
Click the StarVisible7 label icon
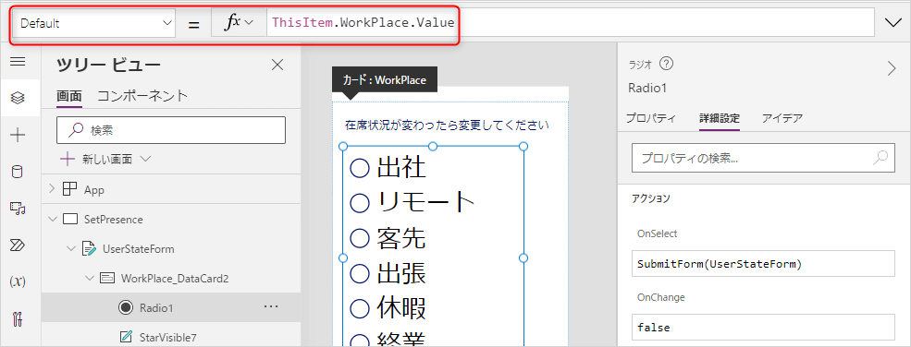tap(125, 337)
